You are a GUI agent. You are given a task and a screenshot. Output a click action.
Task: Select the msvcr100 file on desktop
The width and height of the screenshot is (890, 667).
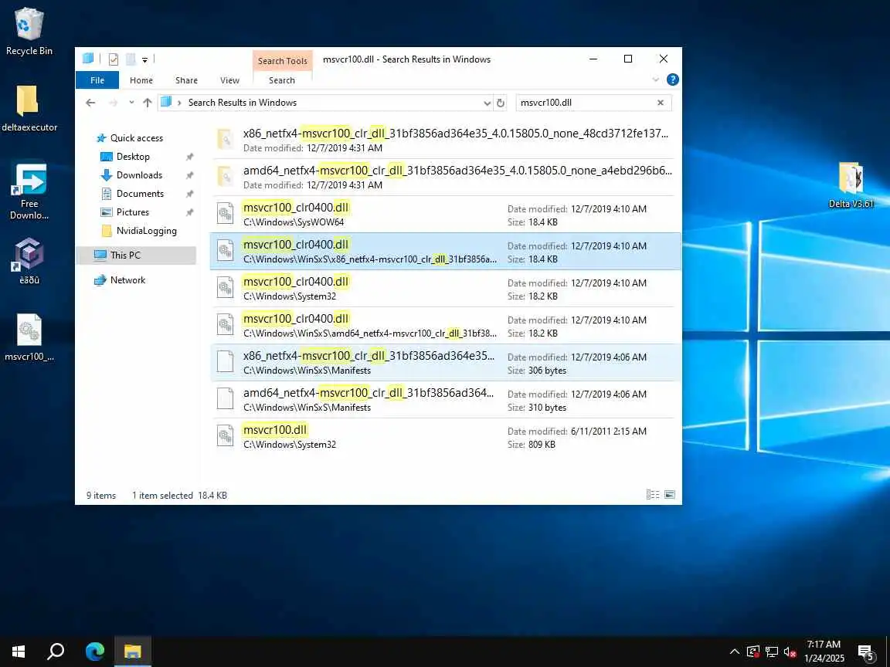click(x=29, y=338)
